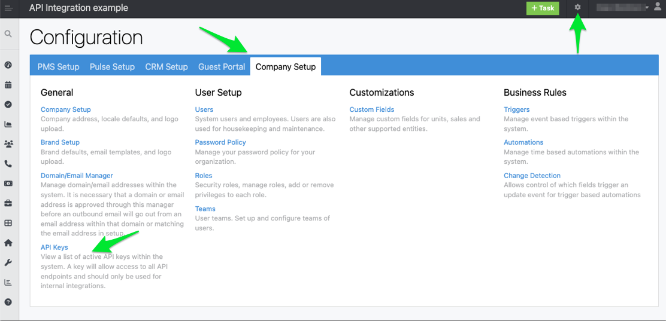Click the search magnifier icon in sidebar

8,34
